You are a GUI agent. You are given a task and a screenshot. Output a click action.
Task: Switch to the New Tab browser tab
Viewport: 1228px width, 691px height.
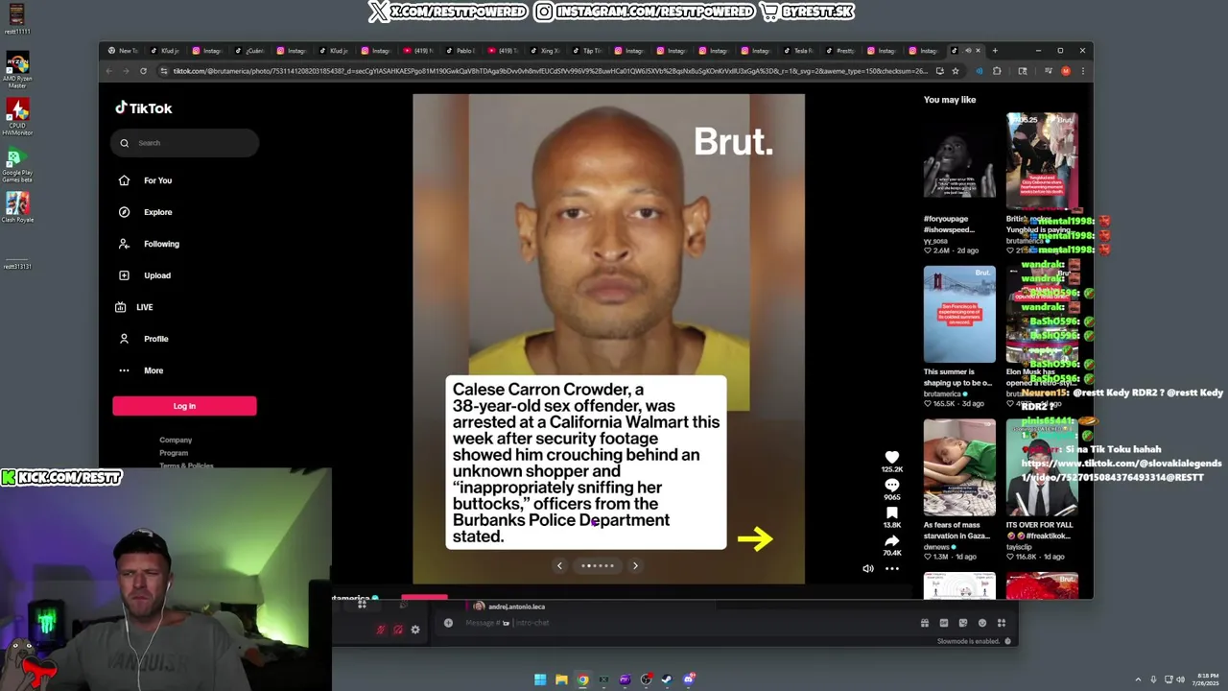coord(123,51)
